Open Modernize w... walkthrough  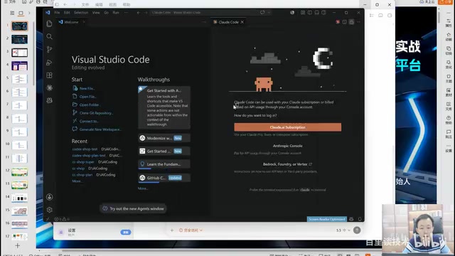pos(164,138)
